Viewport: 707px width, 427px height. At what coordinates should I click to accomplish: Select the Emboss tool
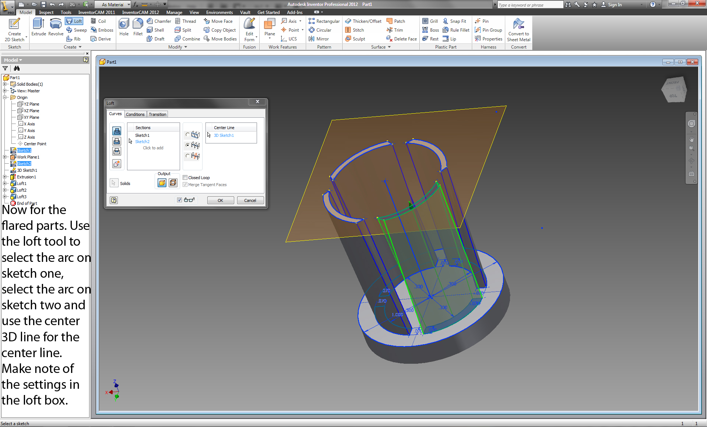(x=102, y=30)
